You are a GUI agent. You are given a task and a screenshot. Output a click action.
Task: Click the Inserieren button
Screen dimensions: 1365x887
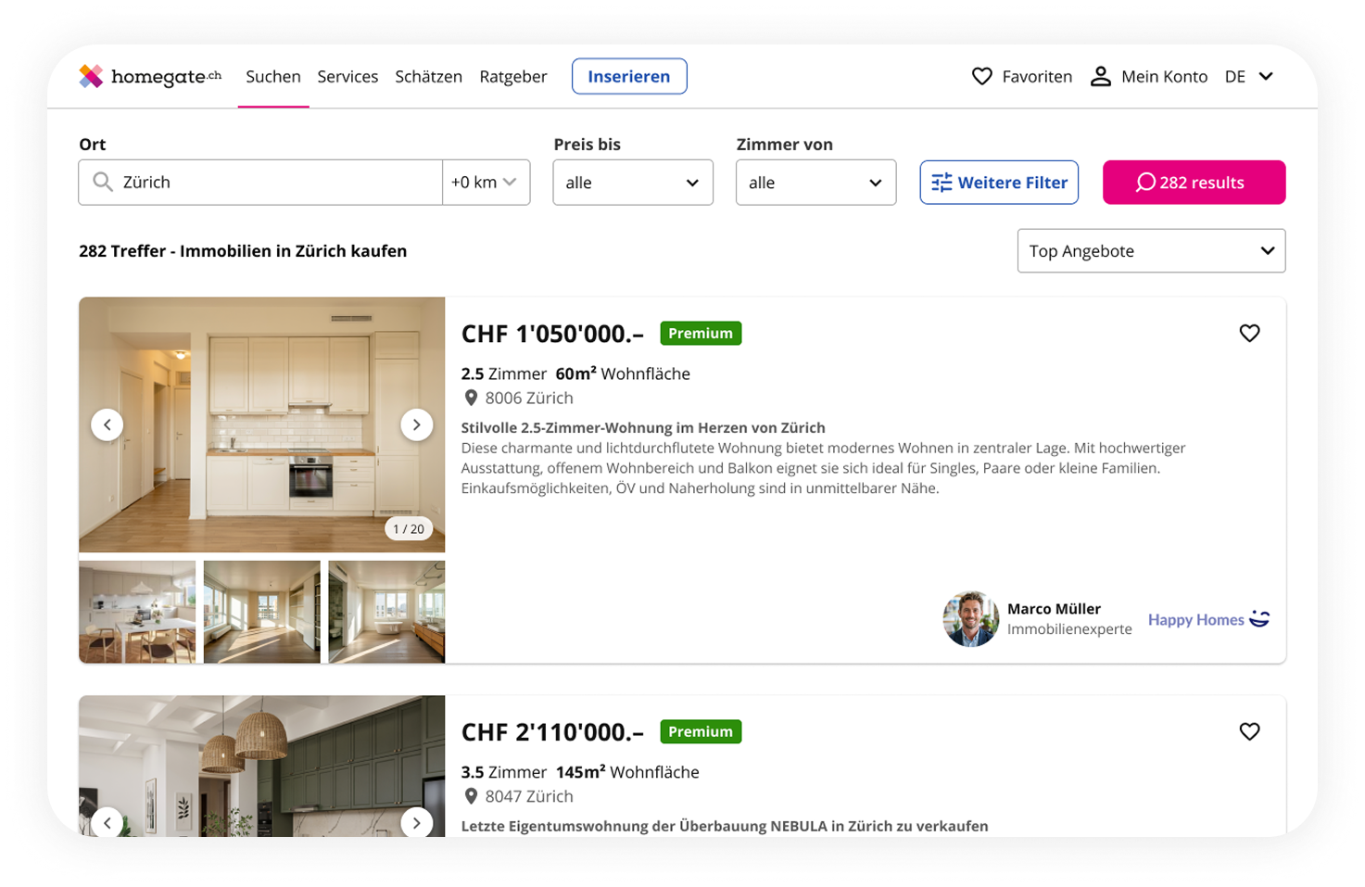click(x=629, y=76)
